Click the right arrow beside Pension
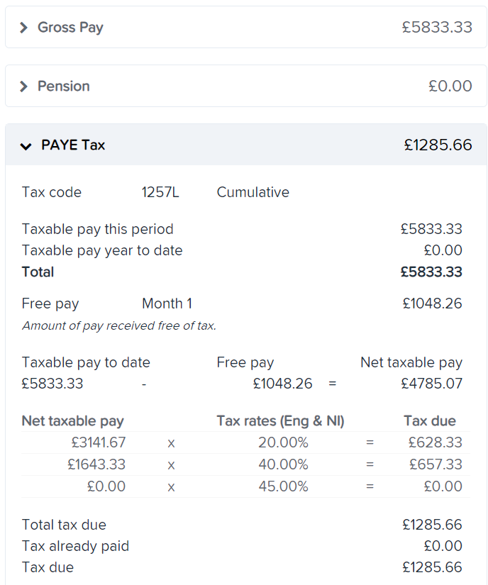The image size is (488, 585). (23, 85)
